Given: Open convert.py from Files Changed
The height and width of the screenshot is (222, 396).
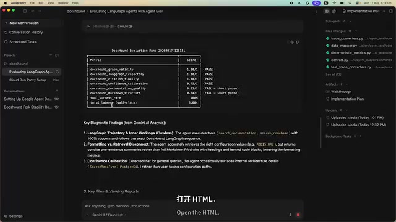Looking at the screenshot, I should point(359,60).
